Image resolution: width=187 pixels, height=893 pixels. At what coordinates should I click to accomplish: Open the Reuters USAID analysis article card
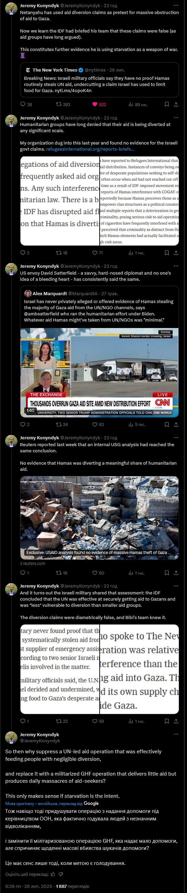click(x=100, y=518)
